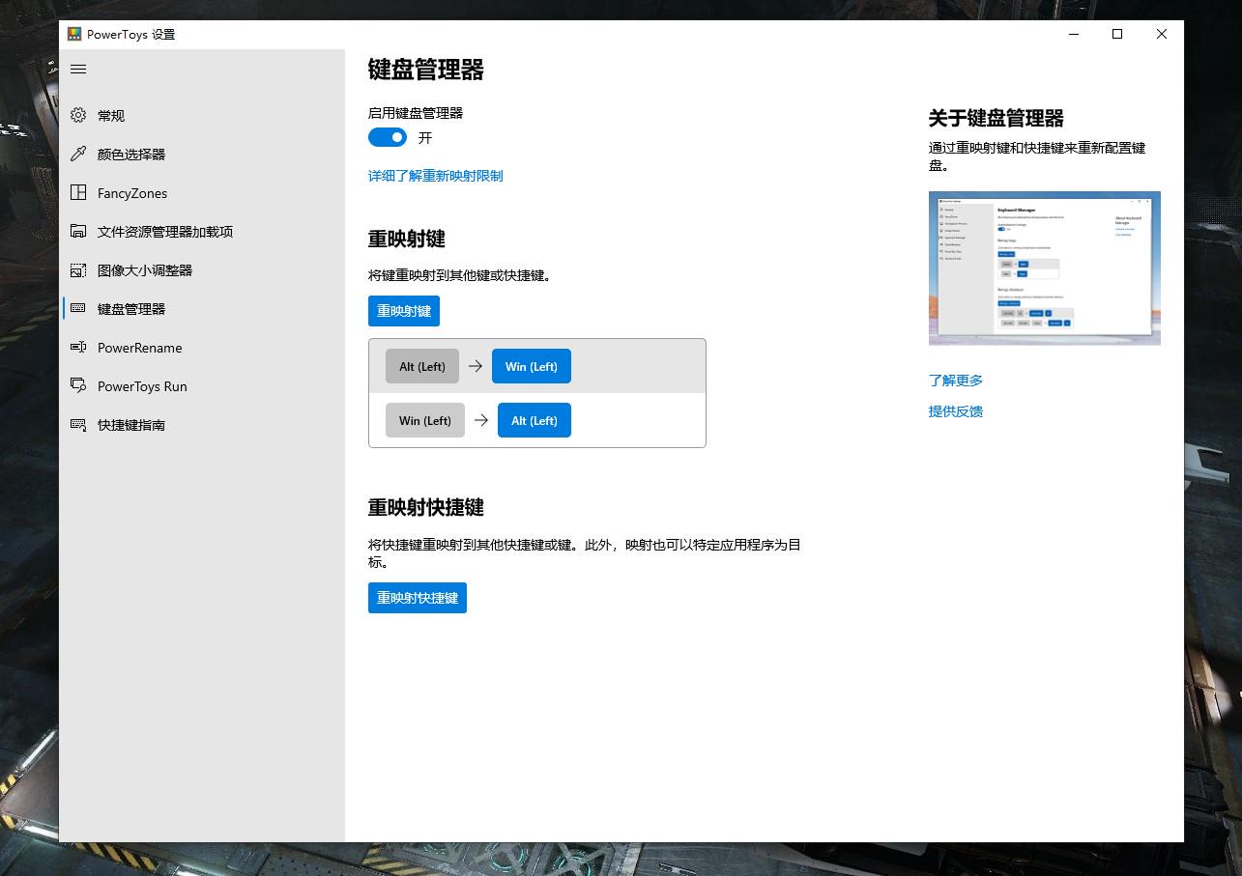Image resolution: width=1242 pixels, height=876 pixels.
Task: Open 常规 settings via gear icon
Action: (79, 116)
